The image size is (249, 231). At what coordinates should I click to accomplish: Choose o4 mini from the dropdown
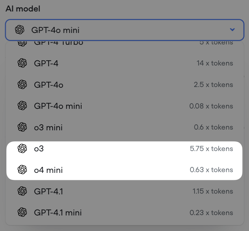(x=48, y=170)
